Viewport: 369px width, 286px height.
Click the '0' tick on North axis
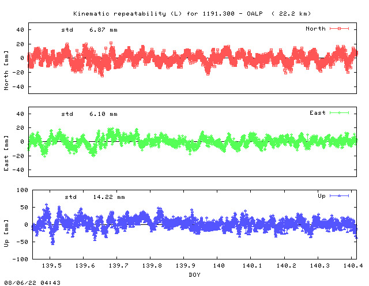coord(22,58)
